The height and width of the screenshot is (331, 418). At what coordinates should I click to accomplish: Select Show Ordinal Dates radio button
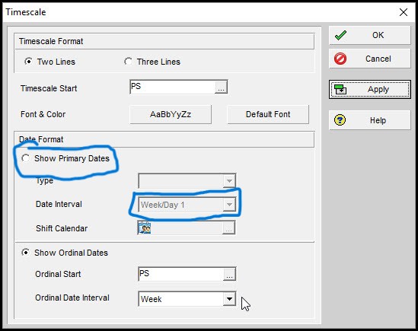click(26, 253)
